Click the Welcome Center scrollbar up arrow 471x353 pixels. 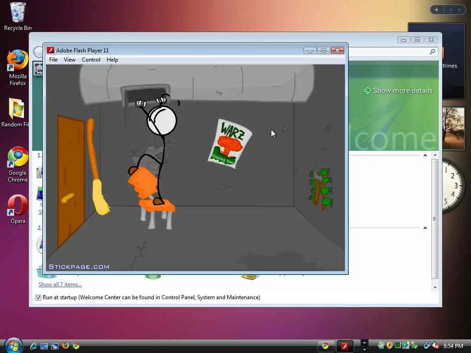point(435,155)
